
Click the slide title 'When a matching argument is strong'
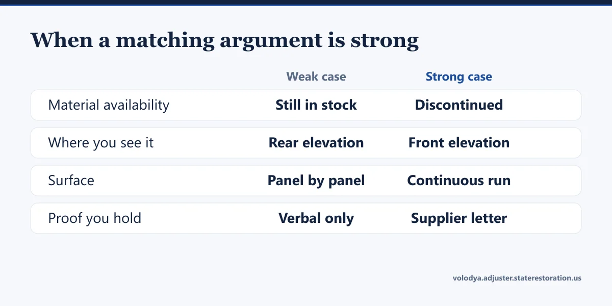tap(225, 40)
